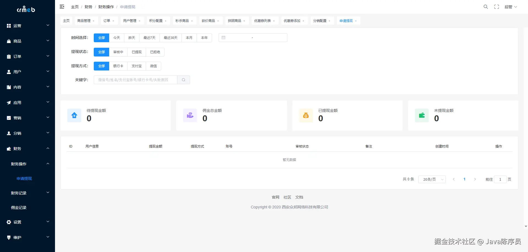Click the 财务 sidebar wallet icon
The image size is (528, 252).
(x=9, y=149)
